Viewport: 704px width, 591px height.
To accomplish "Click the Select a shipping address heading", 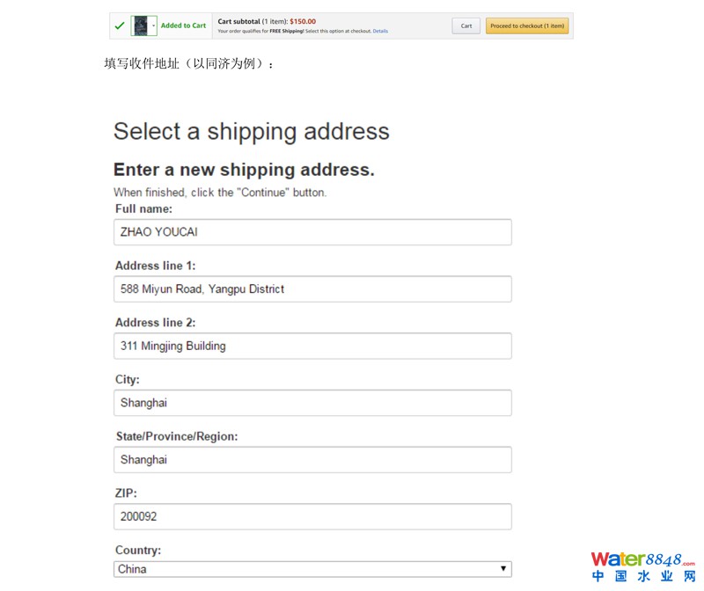I will (x=252, y=131).
